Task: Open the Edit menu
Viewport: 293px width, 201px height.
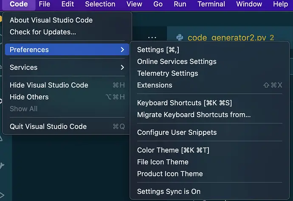Action: pyautogui.click(x=68, y=4)
